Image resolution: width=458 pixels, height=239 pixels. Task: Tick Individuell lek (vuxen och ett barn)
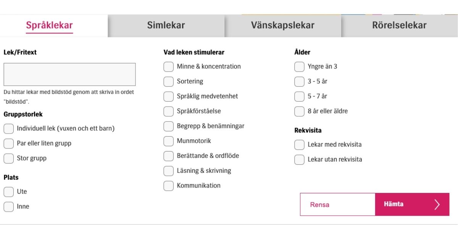(9, 129)
